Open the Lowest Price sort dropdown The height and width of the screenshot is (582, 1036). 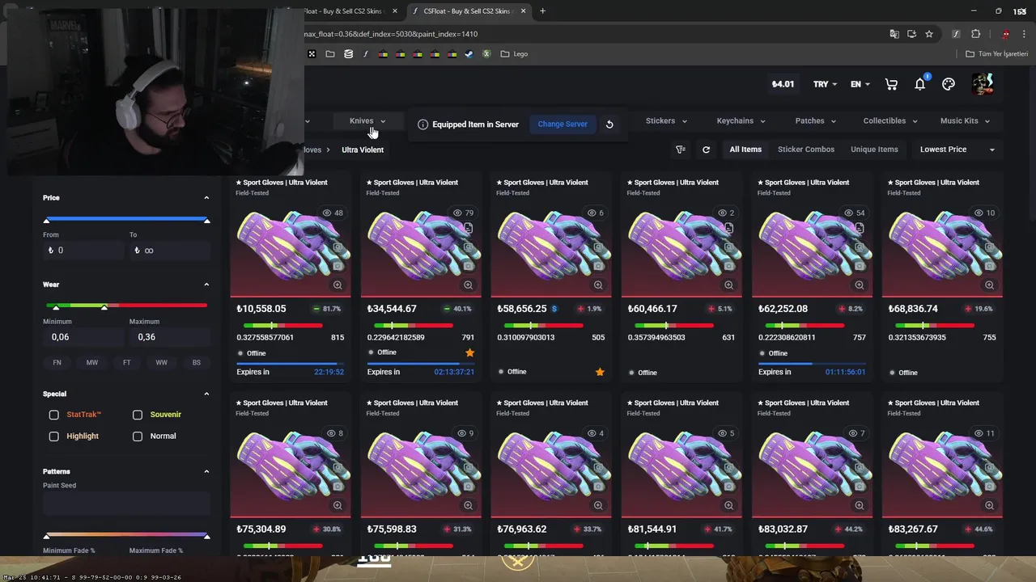(x=957, y=150)
